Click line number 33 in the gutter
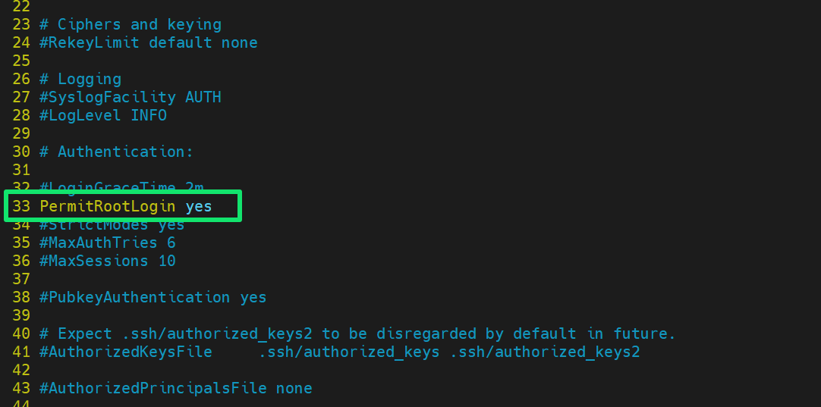821x407 pixels. coord(21,206)
